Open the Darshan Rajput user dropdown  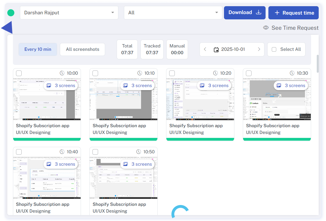(69, 13)
